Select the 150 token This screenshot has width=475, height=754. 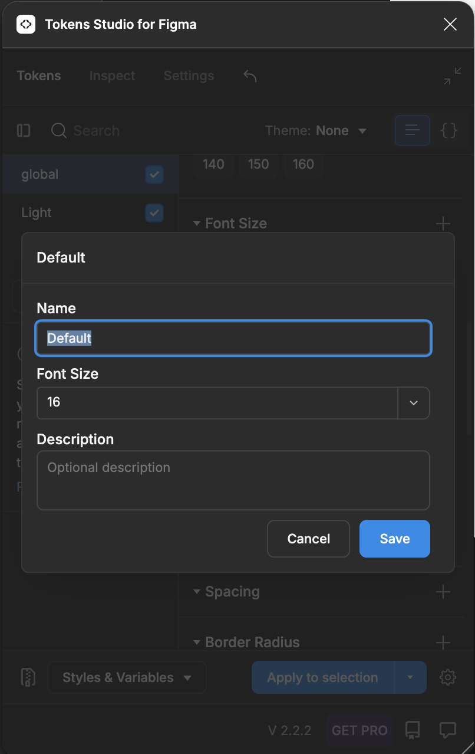point(258,164)
